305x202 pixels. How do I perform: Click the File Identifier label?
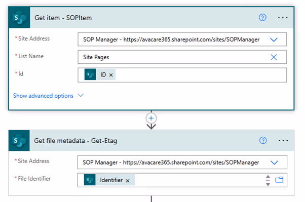[x=34, y=179]
